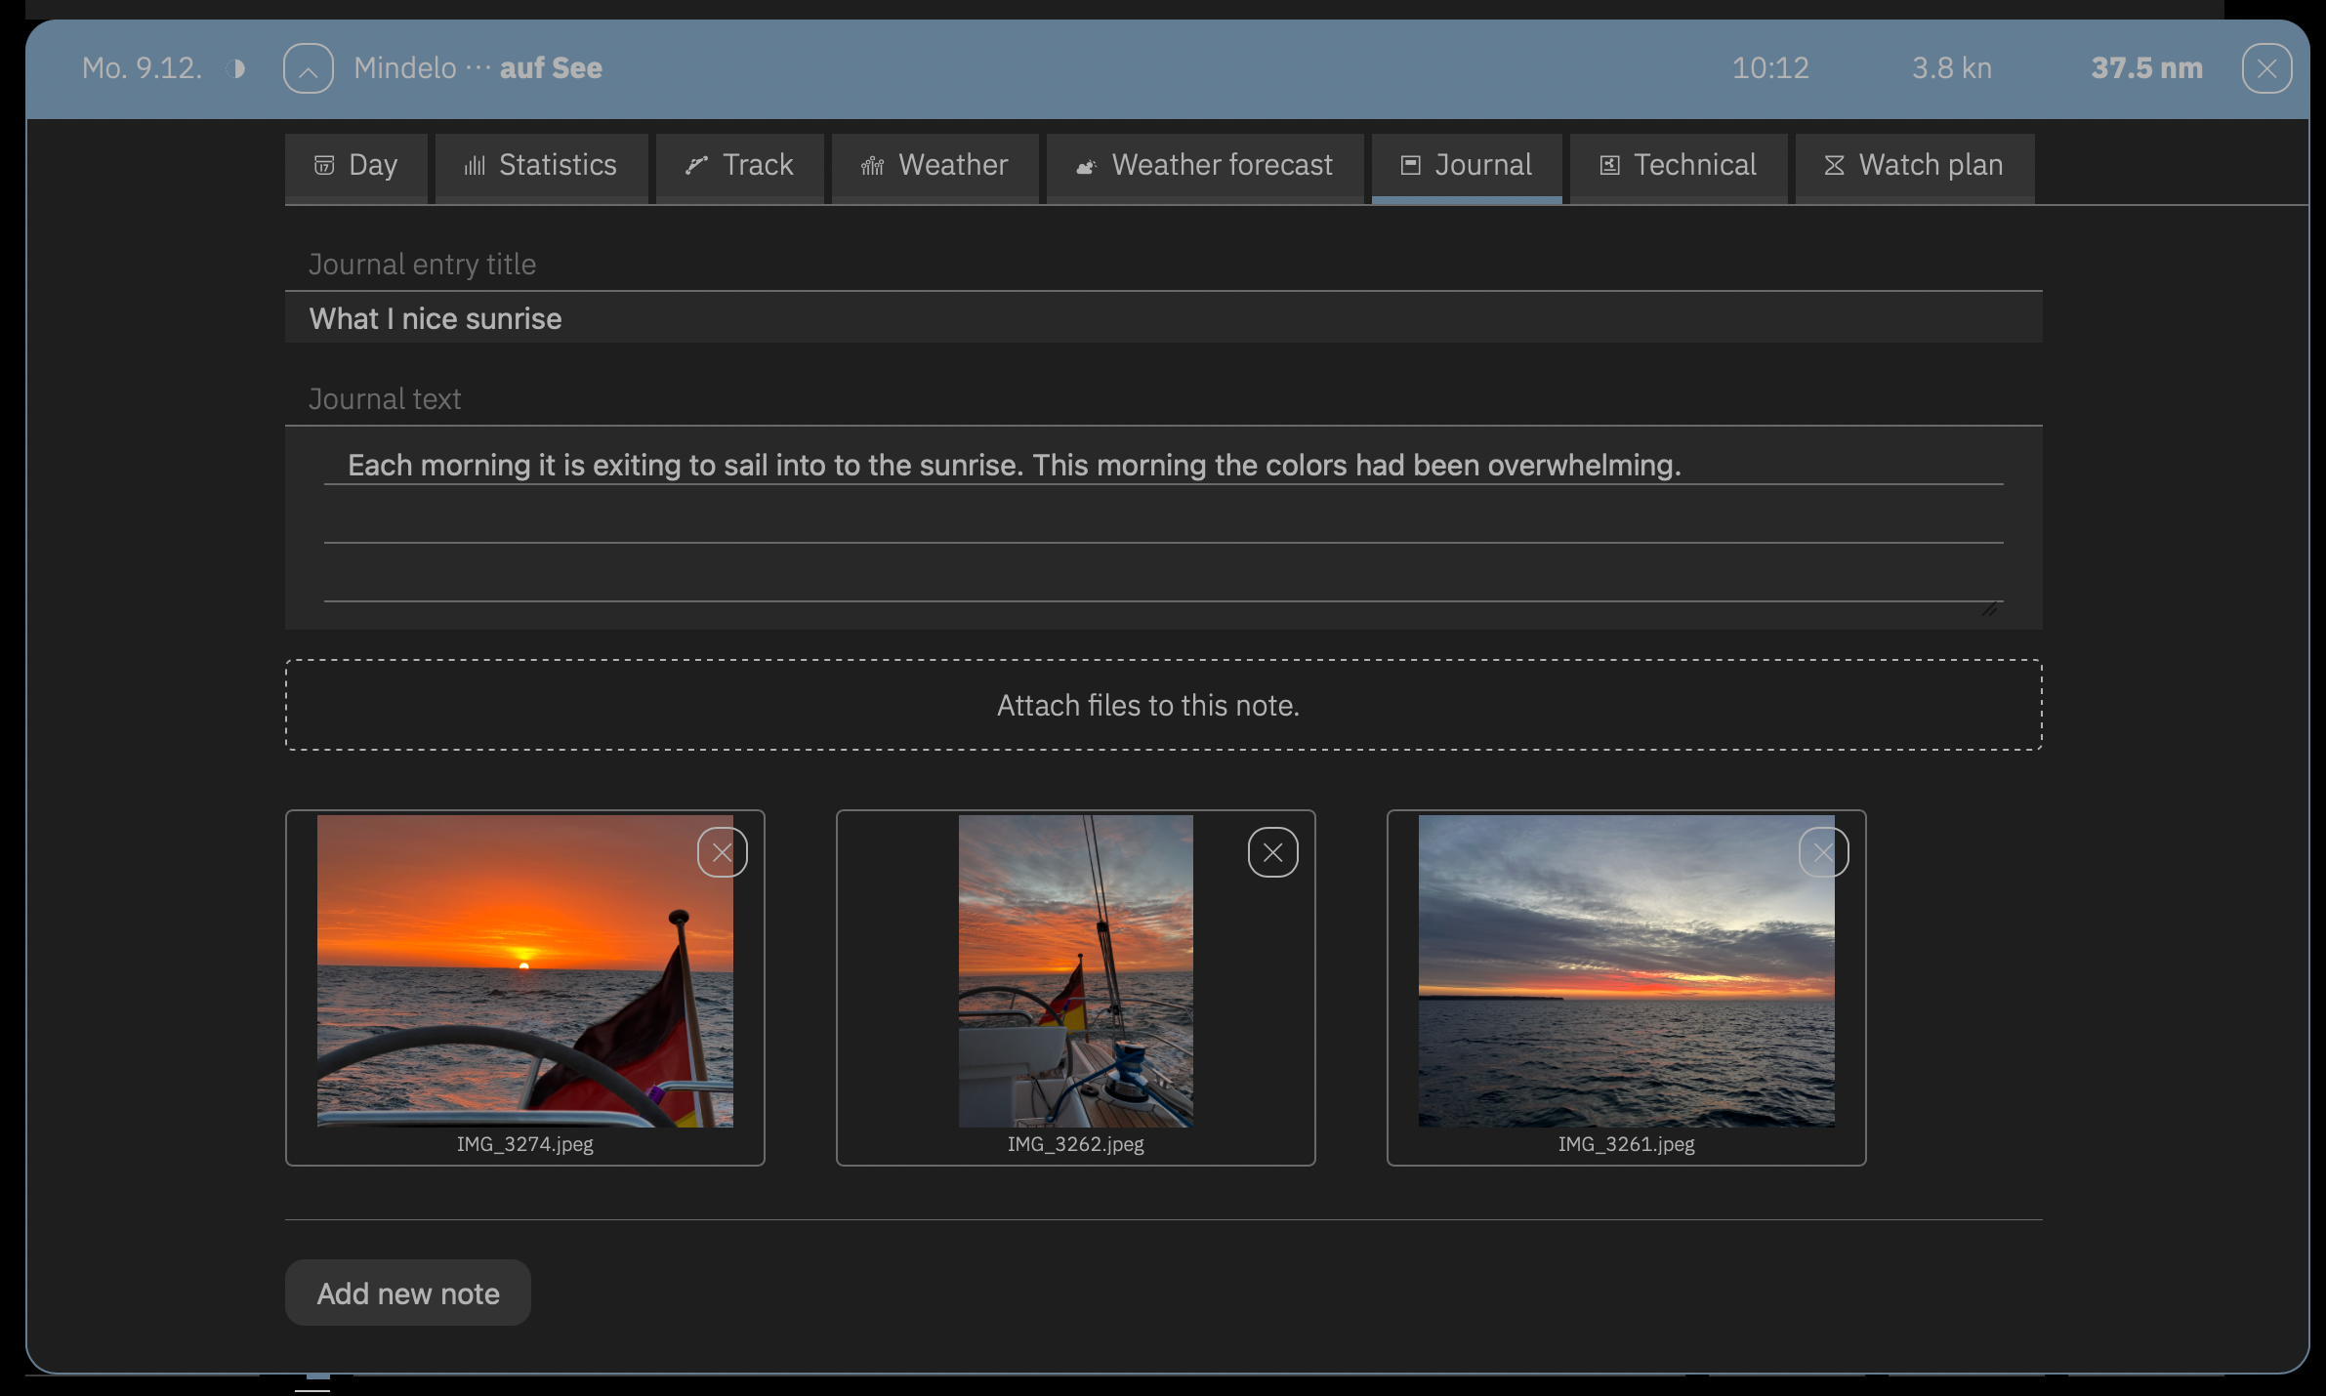Click the textarea resize handle
Viewport: 2326px width, 1396px height.
1990,607
